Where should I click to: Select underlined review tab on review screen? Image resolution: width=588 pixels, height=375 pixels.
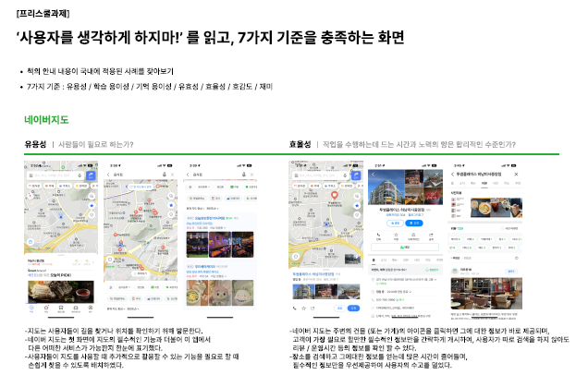pyautogui.click(x=484, y=184)
